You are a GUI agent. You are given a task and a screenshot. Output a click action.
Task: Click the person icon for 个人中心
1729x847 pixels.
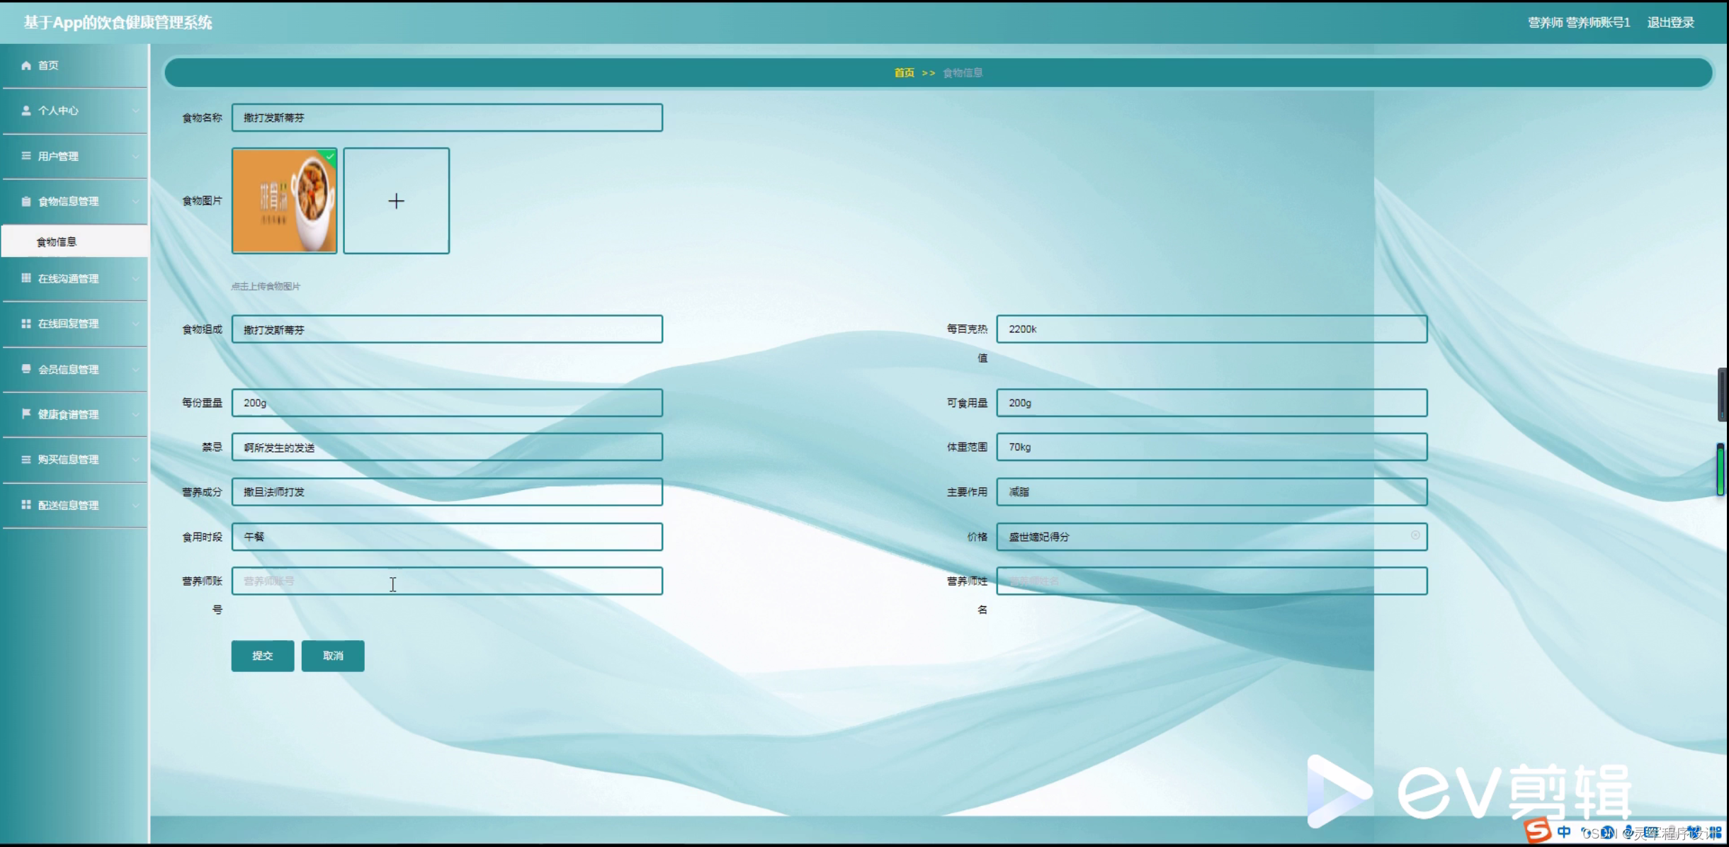pyautogui.click(x=26, y=110)
